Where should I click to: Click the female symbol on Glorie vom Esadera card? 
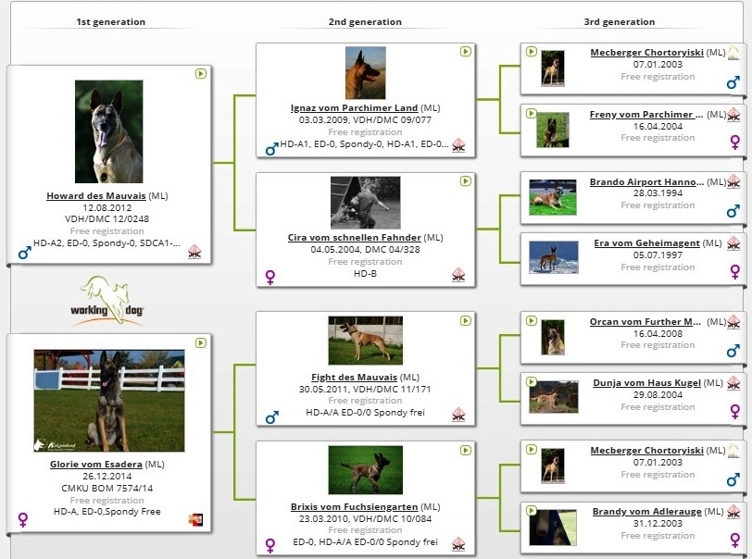click(23, 519)
